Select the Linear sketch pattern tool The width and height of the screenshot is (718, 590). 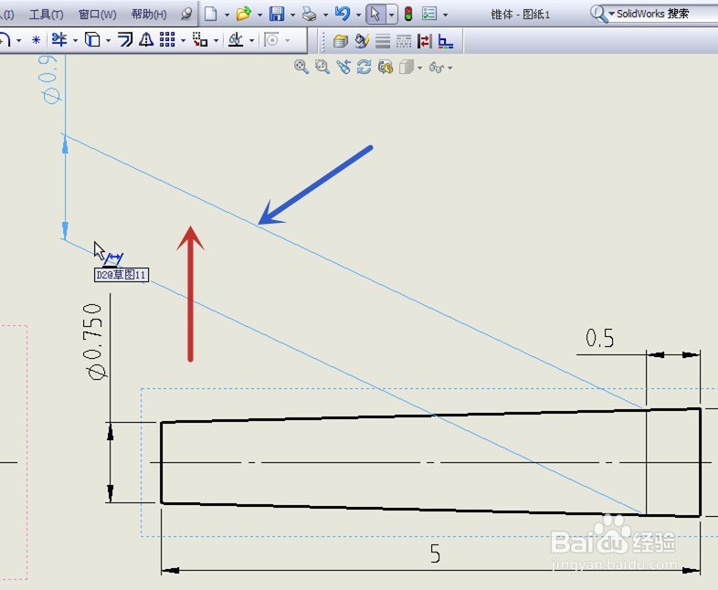pos(167,40)
